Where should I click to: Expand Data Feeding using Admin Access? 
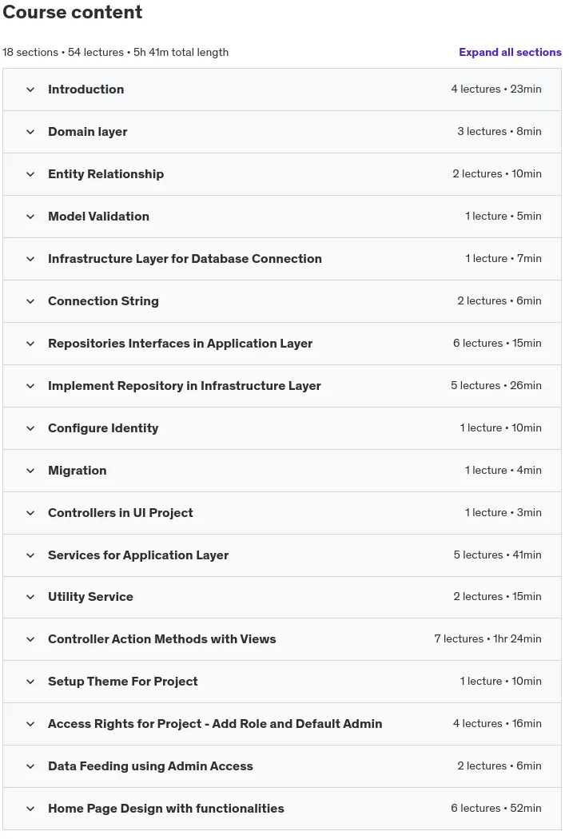(282, 766)
